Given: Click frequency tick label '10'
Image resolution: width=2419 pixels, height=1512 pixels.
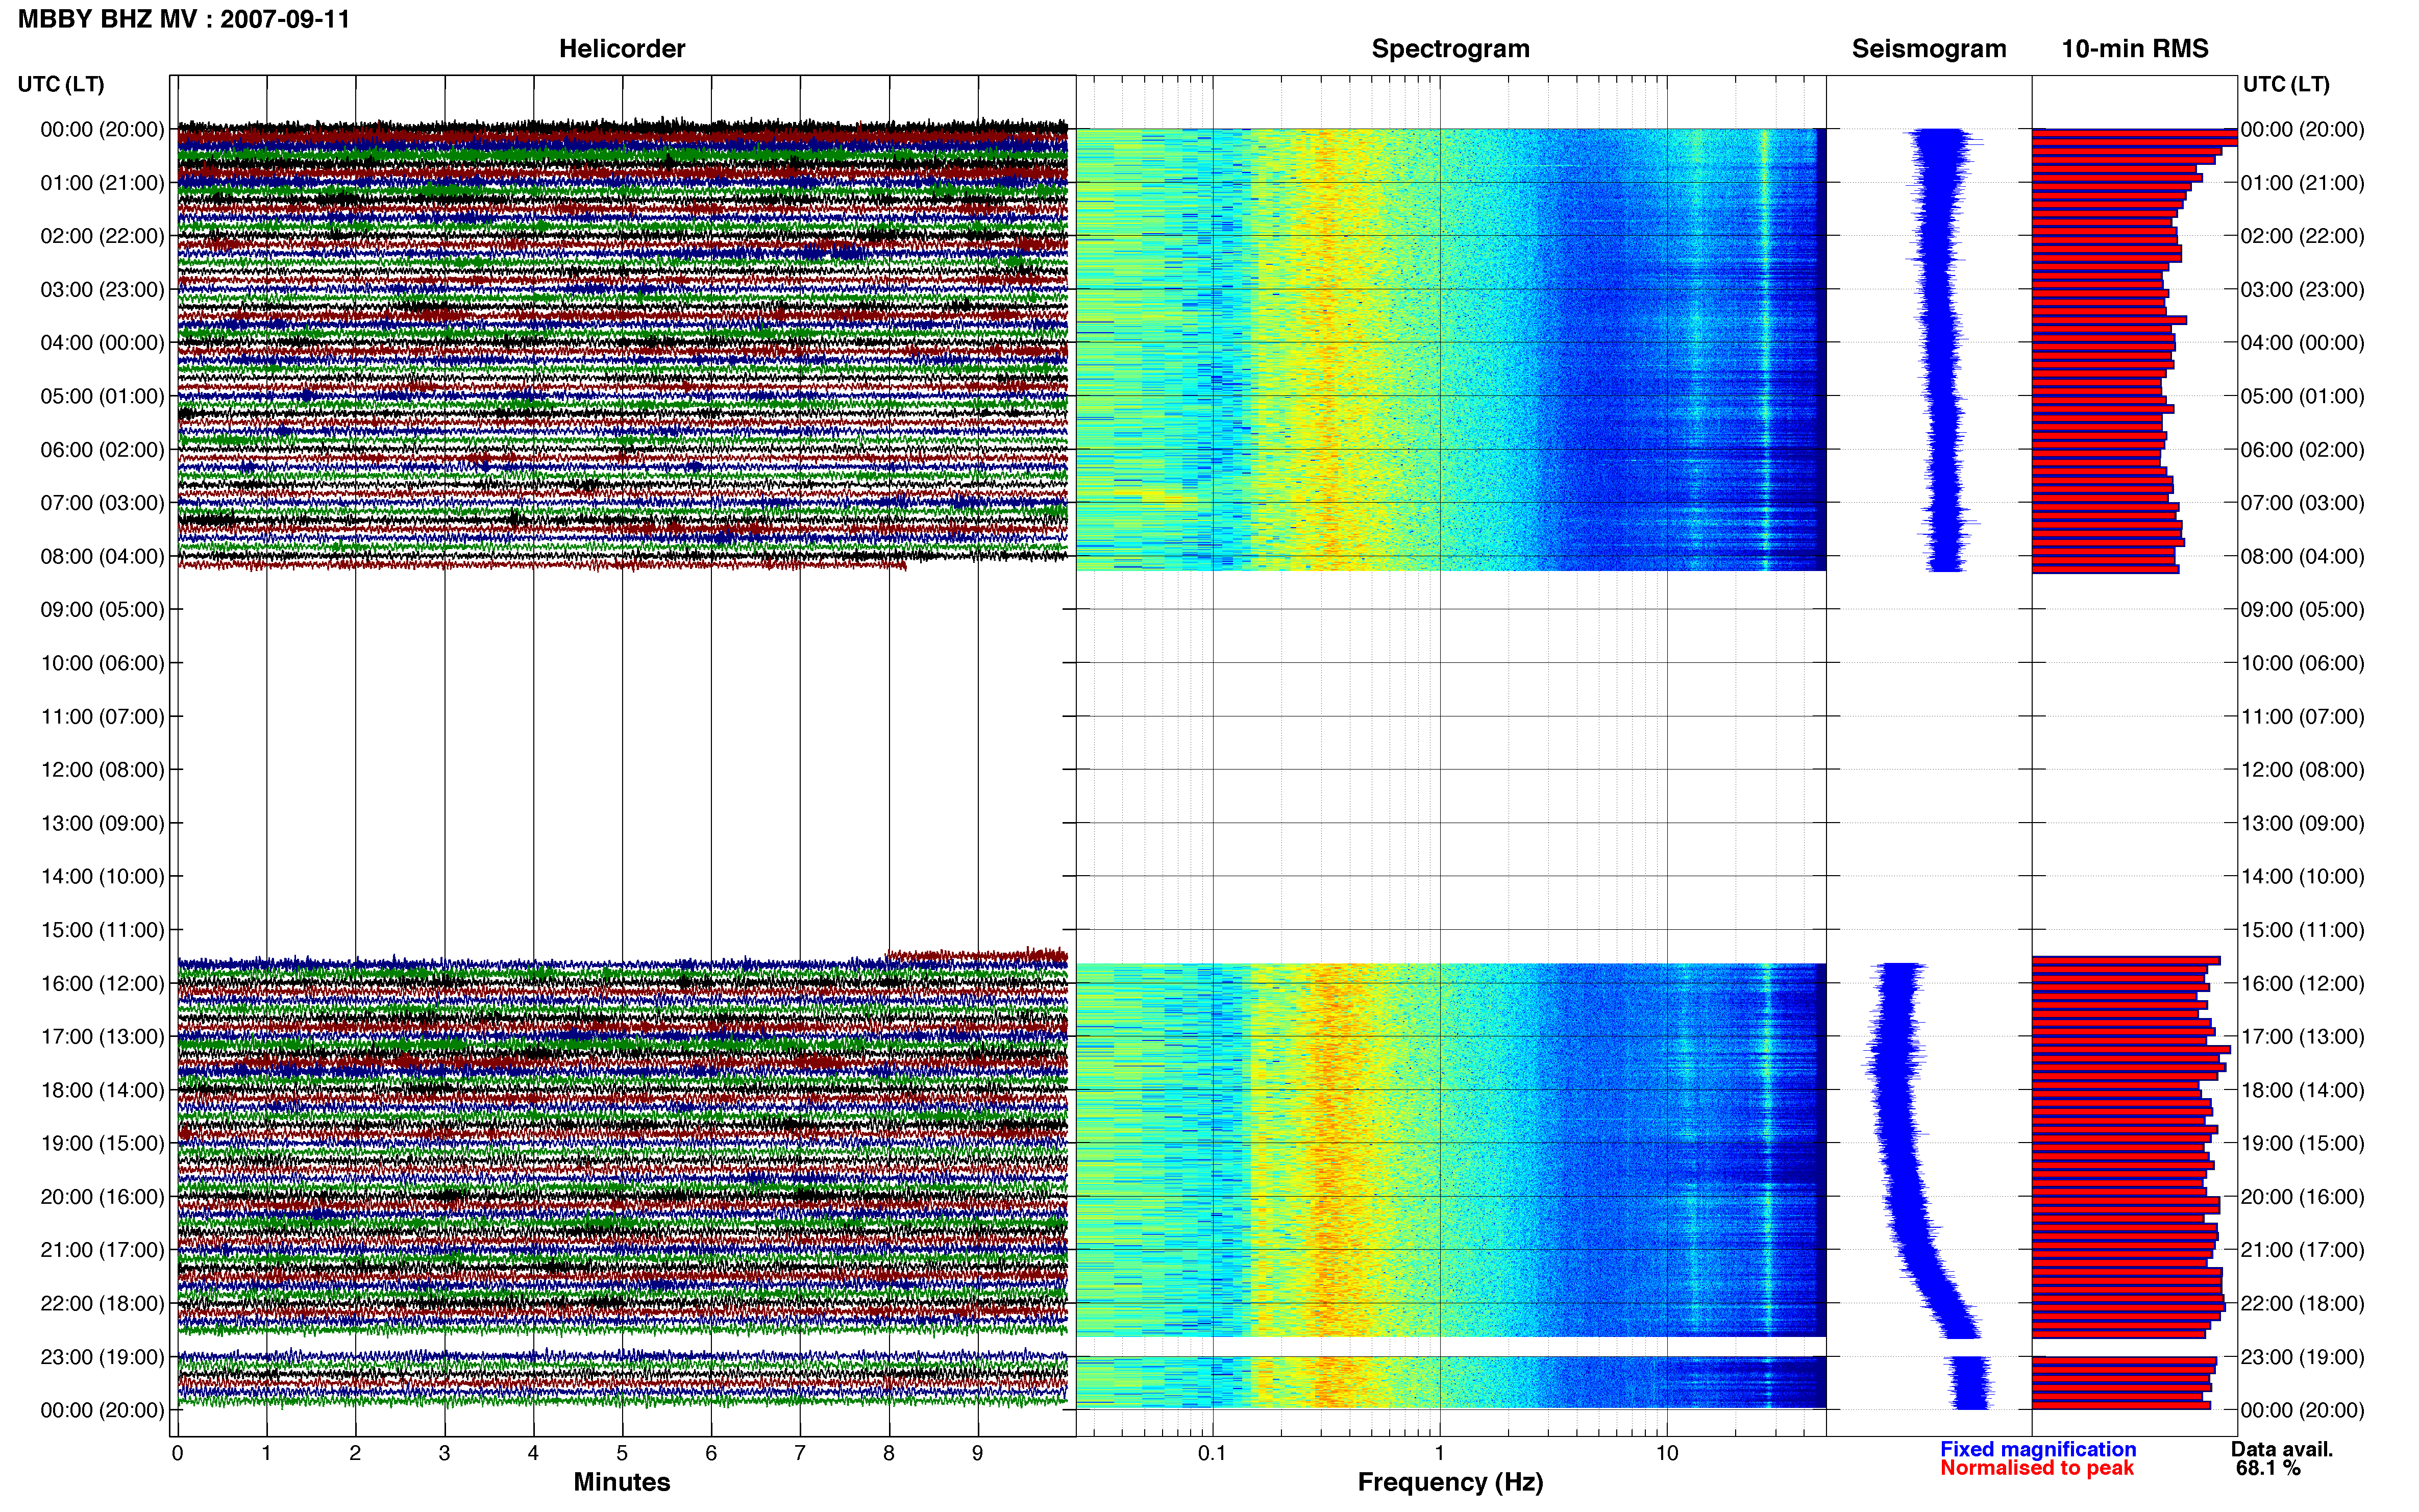Looking at the screenshot, I should tap(1666, 1454).
